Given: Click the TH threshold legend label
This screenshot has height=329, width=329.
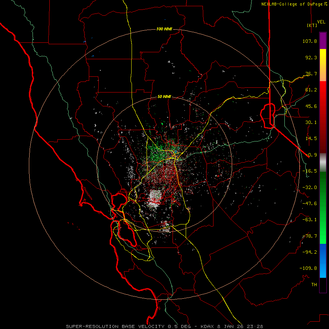Looking at the screenshot, I should [x=314, y=285].
